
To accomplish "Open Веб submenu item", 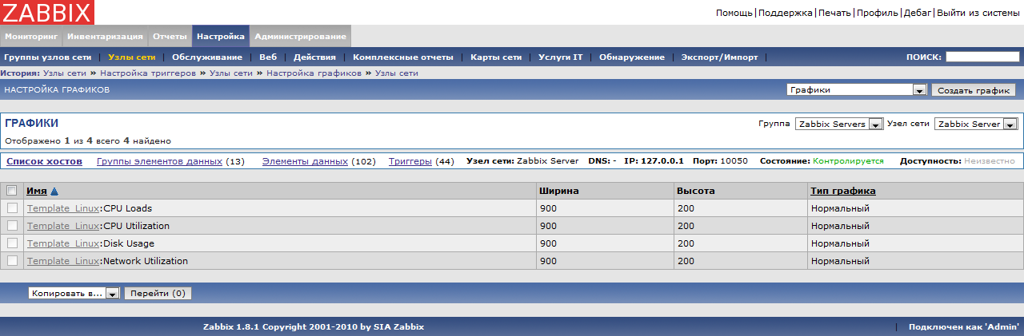I will click(x=268, y=57).
